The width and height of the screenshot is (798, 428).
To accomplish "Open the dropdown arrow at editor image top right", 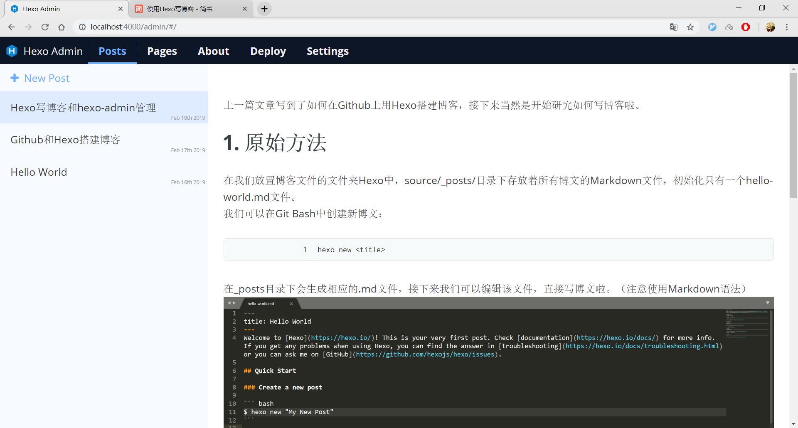I will (768, 303).
